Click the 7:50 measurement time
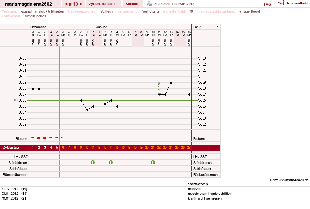The height and width of the screenshot is (209, 310). coord(159,42)
